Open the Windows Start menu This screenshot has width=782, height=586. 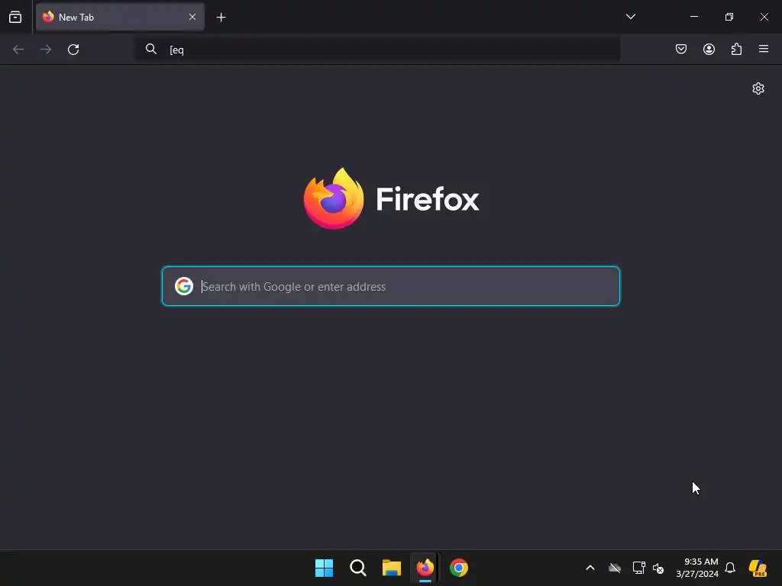[x=324, y=568]
